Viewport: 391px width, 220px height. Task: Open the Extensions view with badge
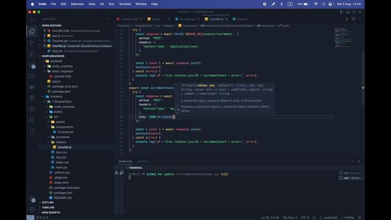tap(32, 65)
